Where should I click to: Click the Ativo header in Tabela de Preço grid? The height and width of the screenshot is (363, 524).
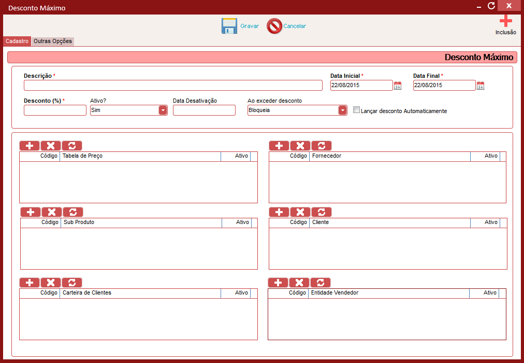click(x=236, y=156)
